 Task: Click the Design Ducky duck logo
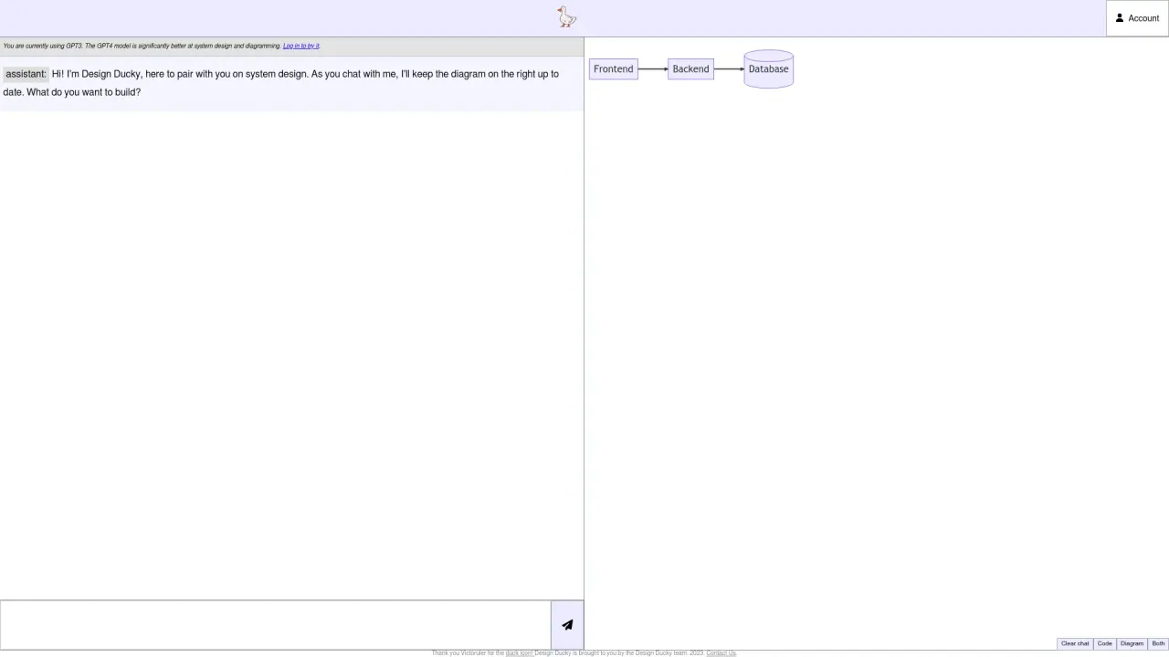(567, 17)
